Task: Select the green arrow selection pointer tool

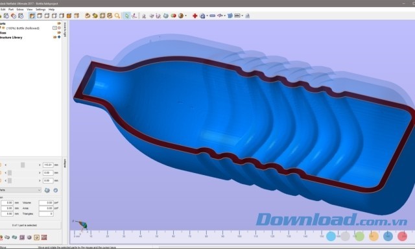Action: [x=127, y=16]
